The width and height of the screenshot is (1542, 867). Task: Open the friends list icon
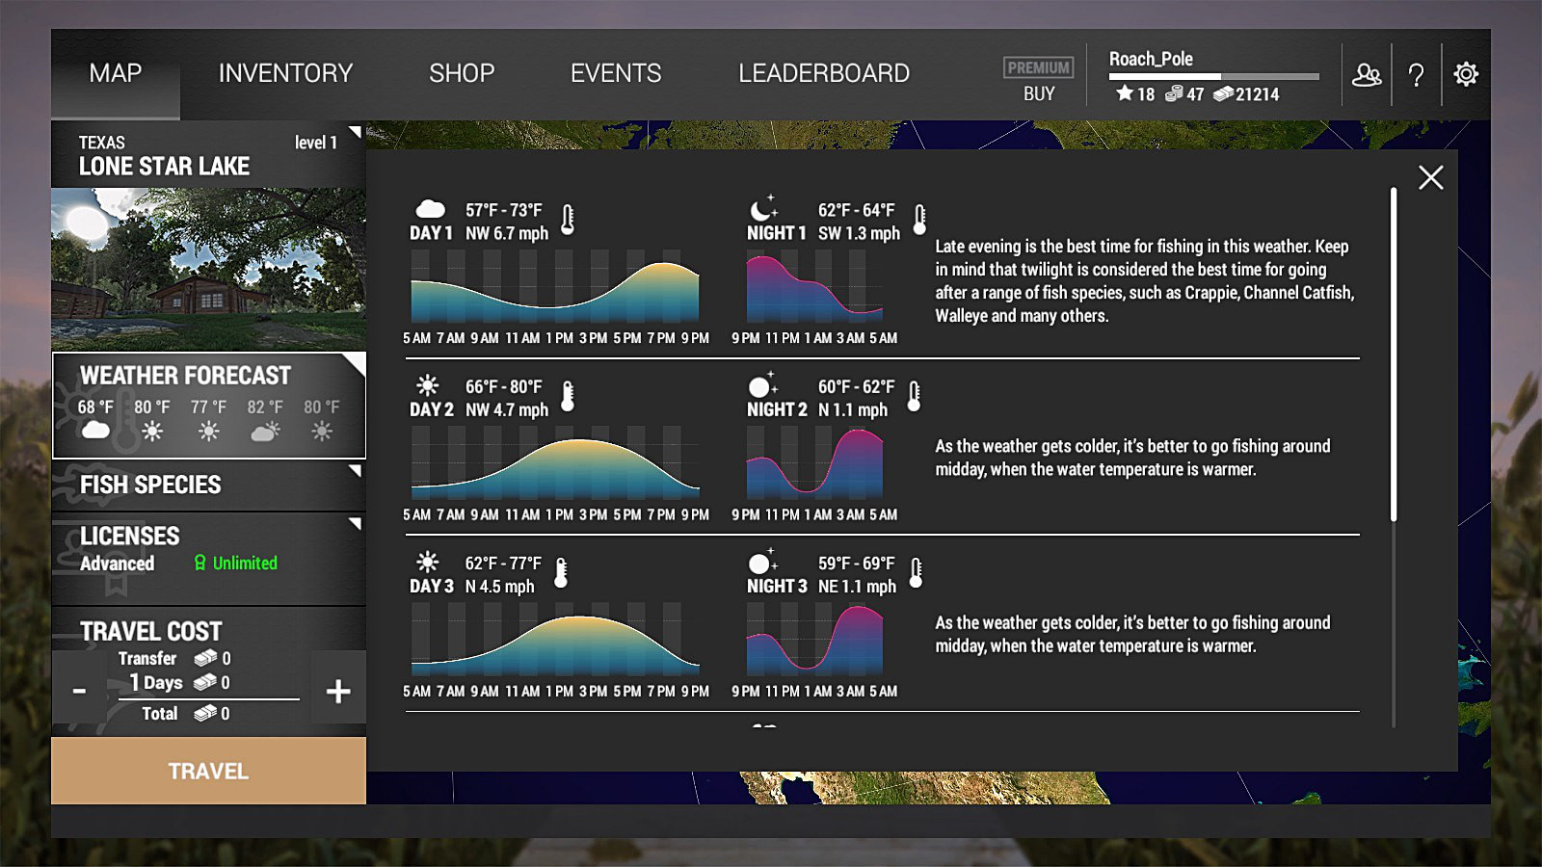tap(1367, 74)
